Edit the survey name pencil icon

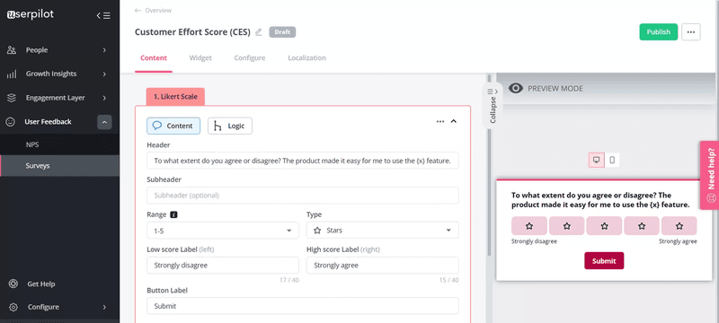[259, 32]
